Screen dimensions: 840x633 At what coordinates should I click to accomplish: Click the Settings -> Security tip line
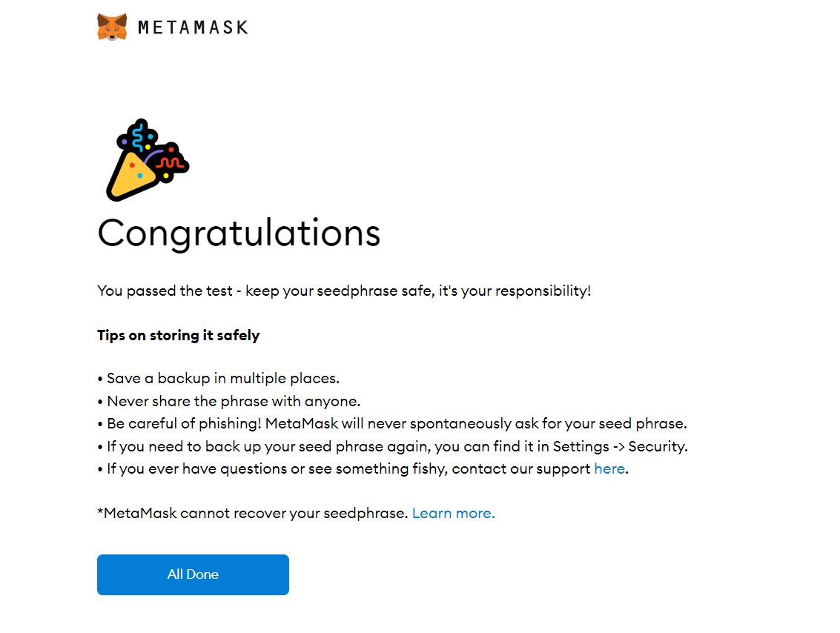tap(391, 446)
